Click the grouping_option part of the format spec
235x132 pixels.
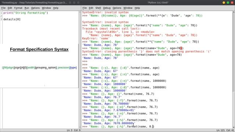[46, 67]
